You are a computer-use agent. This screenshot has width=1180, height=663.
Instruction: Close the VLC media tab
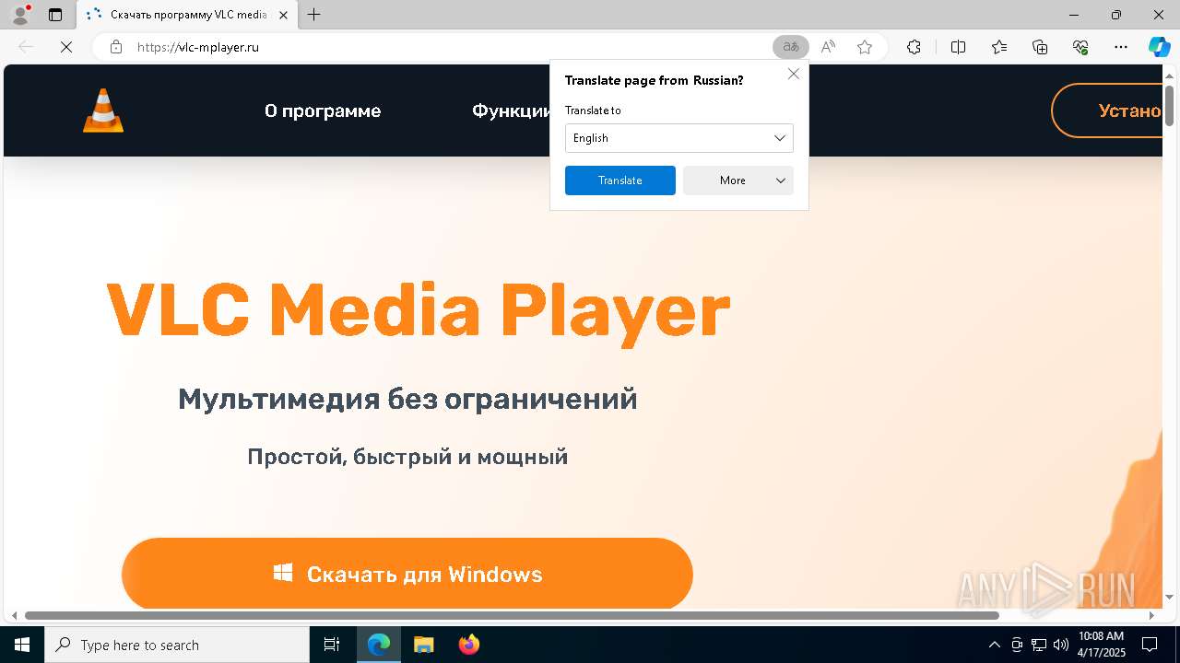[x=283, y=15]
